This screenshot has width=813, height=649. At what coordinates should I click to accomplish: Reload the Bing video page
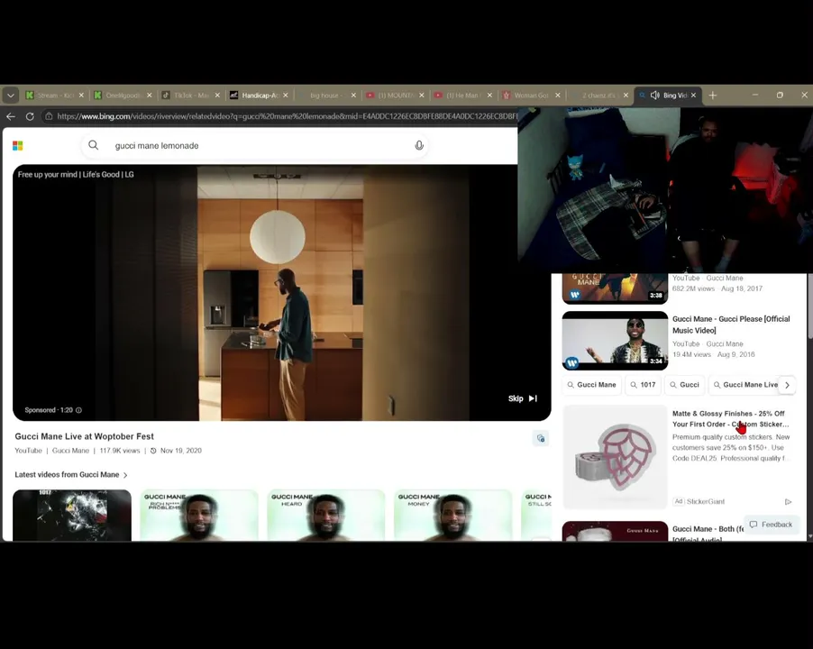[30, 116]
